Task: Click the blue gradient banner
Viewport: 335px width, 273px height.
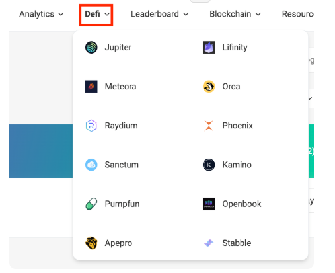Action: pyautogui.click(x=41, y=151)
